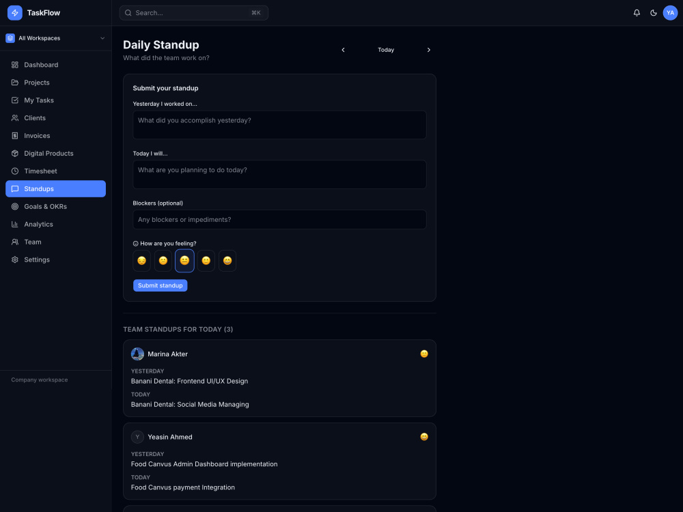
Task: Open My Tasks in the sidebar
Action: 55,100
